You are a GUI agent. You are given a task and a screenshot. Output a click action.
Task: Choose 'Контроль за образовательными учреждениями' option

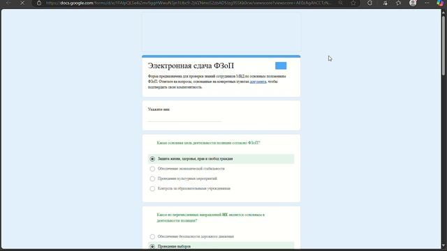click(152, 189)
